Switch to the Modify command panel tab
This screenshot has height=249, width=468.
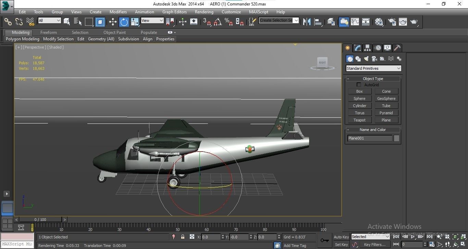pos(357,48)
